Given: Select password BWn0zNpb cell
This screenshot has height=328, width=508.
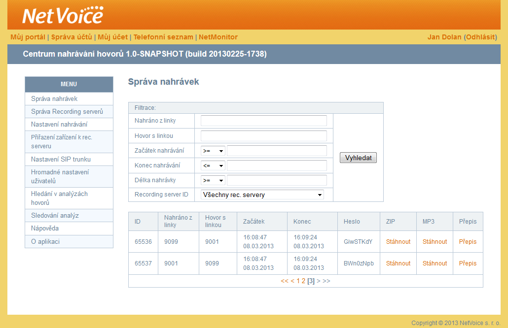Looking at the screenshot, I should pos(359,263).
